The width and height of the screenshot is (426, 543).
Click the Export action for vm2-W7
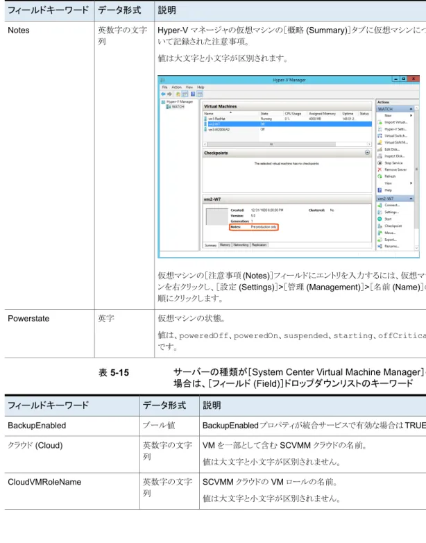pos(387,240)
